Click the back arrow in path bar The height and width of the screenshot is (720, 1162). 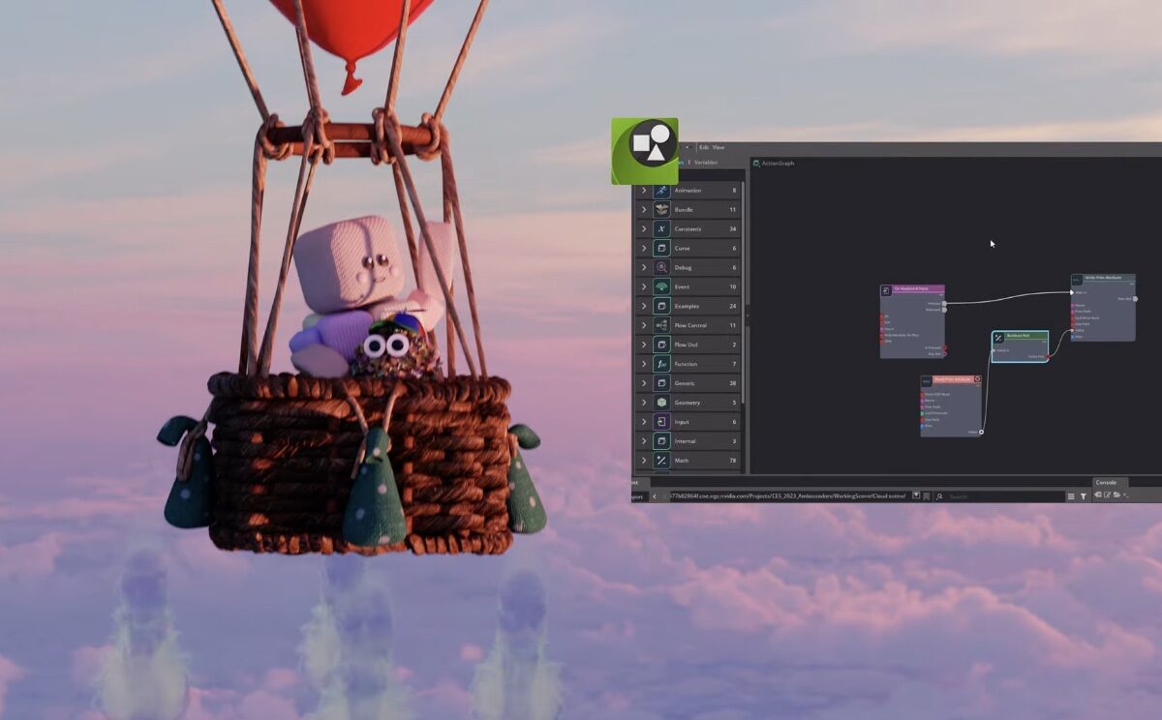coord(653,496)
